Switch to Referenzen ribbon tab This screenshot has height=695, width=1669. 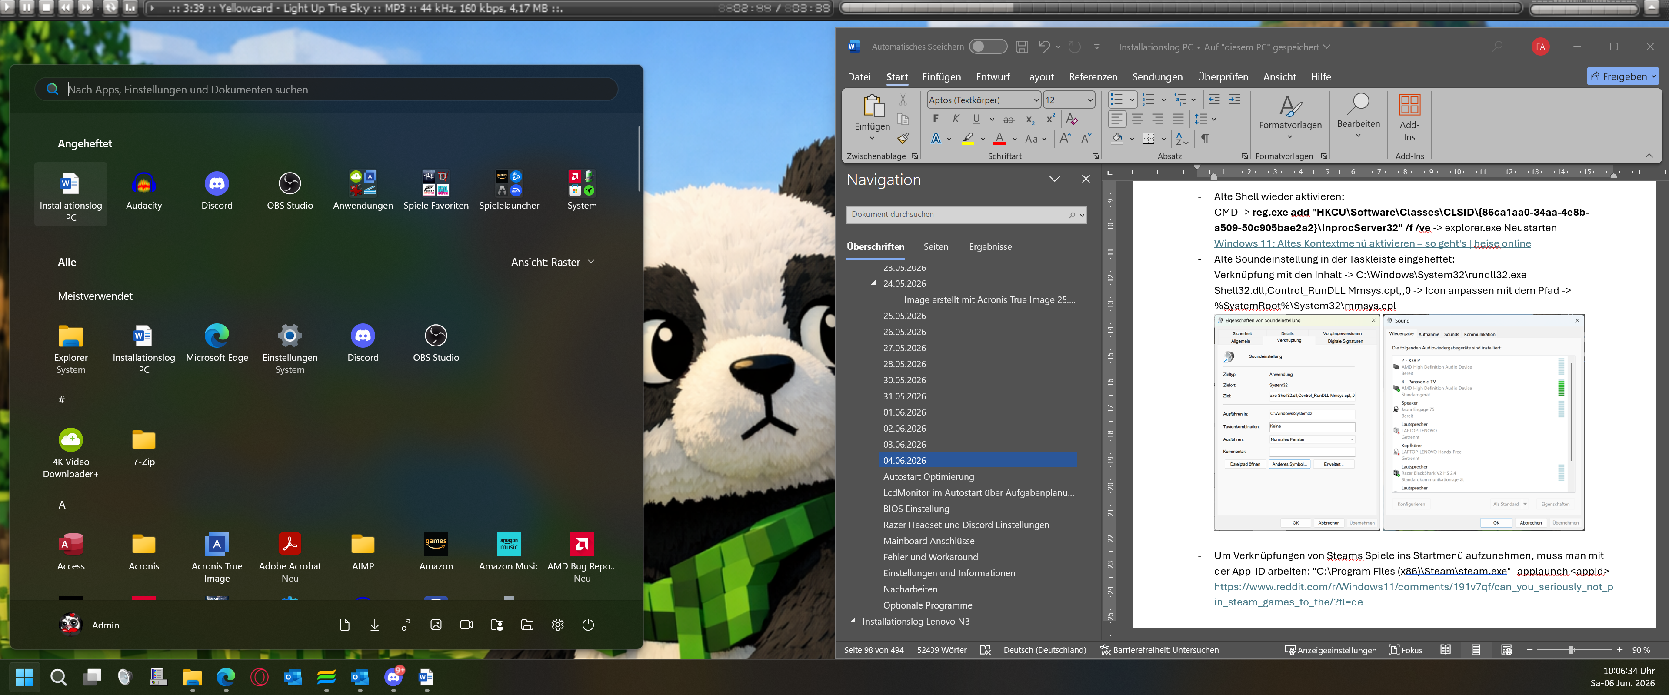(x=1093, y=77)
